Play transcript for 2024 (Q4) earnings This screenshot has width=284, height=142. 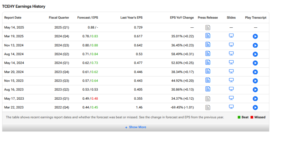pos(255,37)
